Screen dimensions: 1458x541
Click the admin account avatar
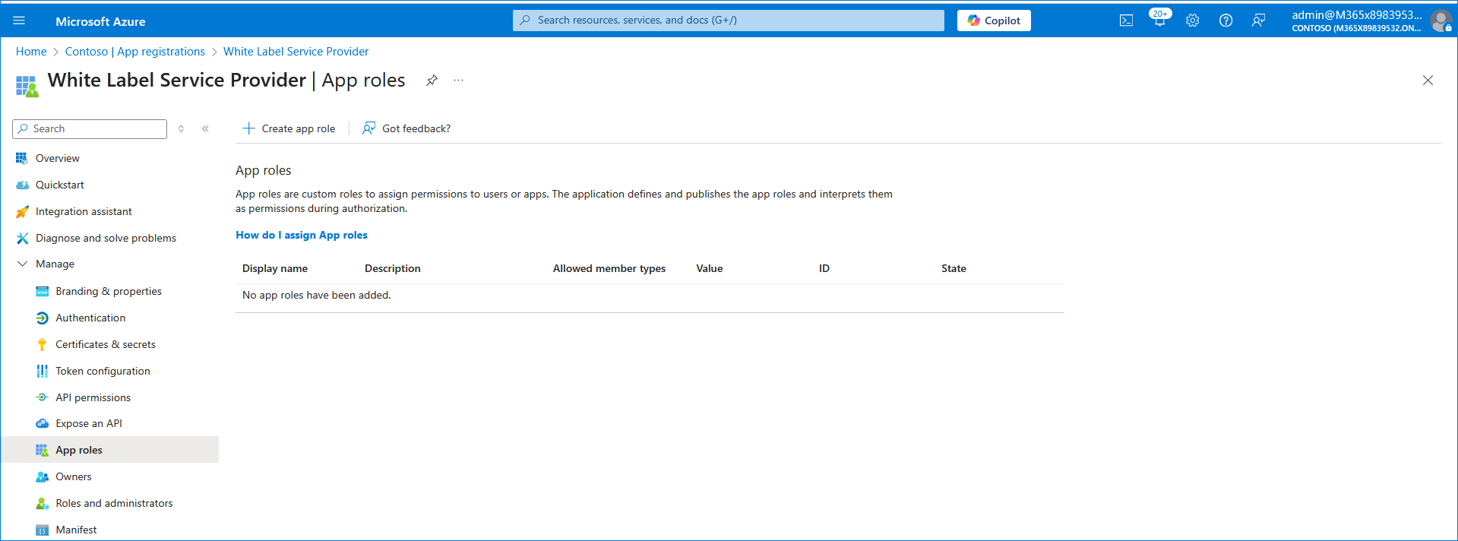pos(1440,21)
